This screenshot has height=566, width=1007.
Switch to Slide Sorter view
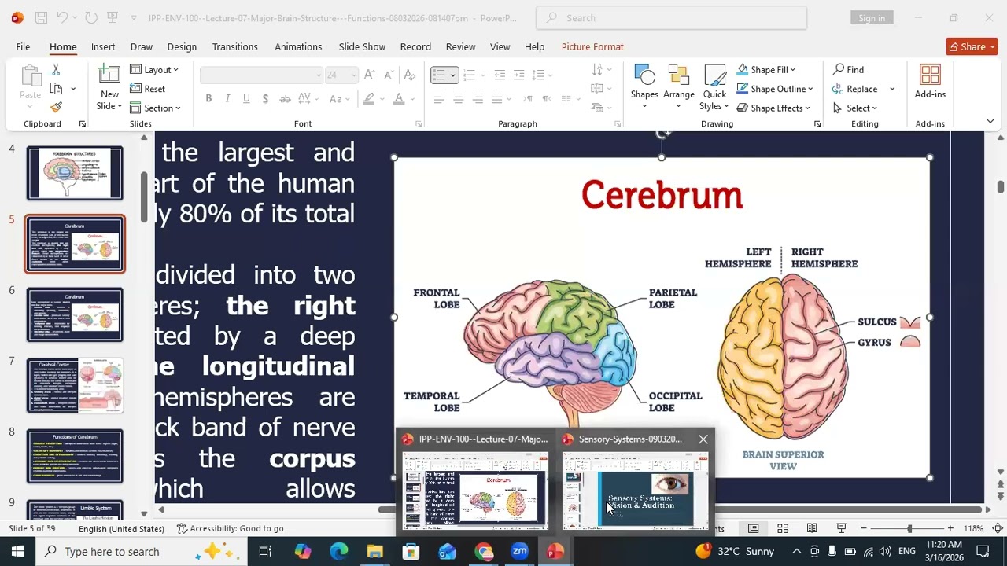[783, 528]
